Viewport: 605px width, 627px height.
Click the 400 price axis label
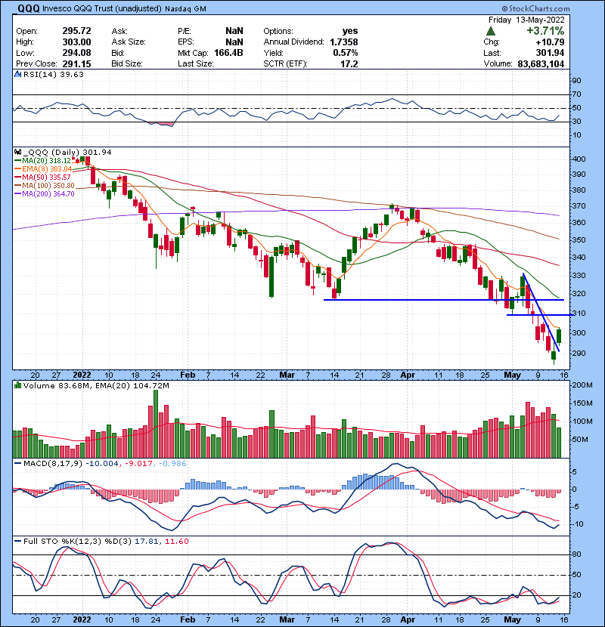pyautogui.click(x=579, y=159)
